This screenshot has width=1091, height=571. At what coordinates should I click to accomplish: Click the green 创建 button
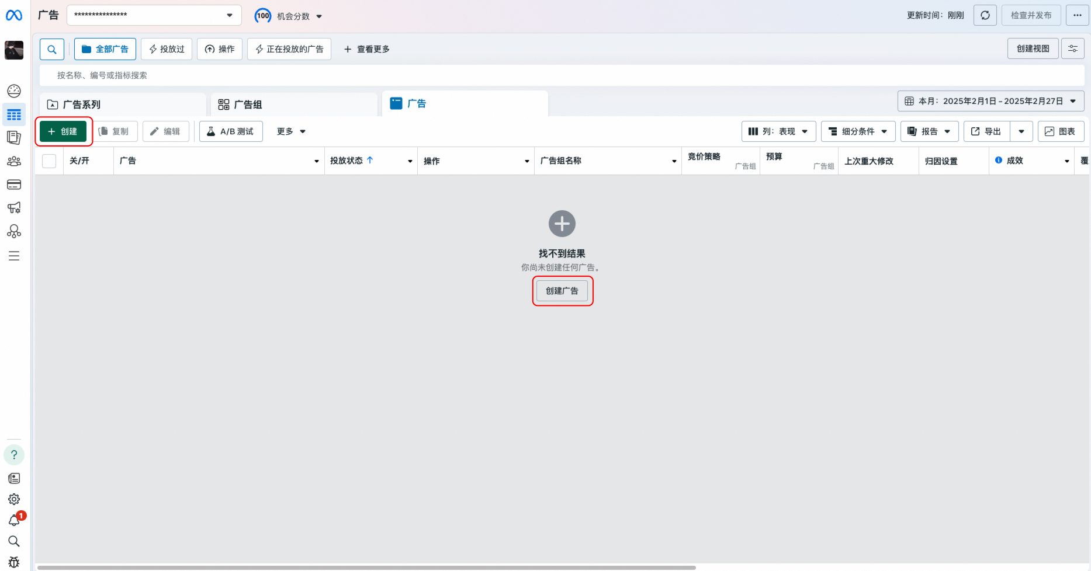coord(63,131)
